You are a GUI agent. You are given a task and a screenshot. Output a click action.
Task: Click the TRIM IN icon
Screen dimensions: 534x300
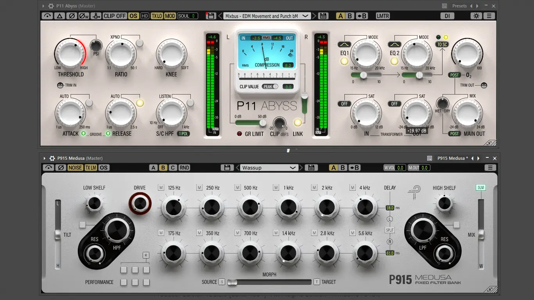coord(60,85)
